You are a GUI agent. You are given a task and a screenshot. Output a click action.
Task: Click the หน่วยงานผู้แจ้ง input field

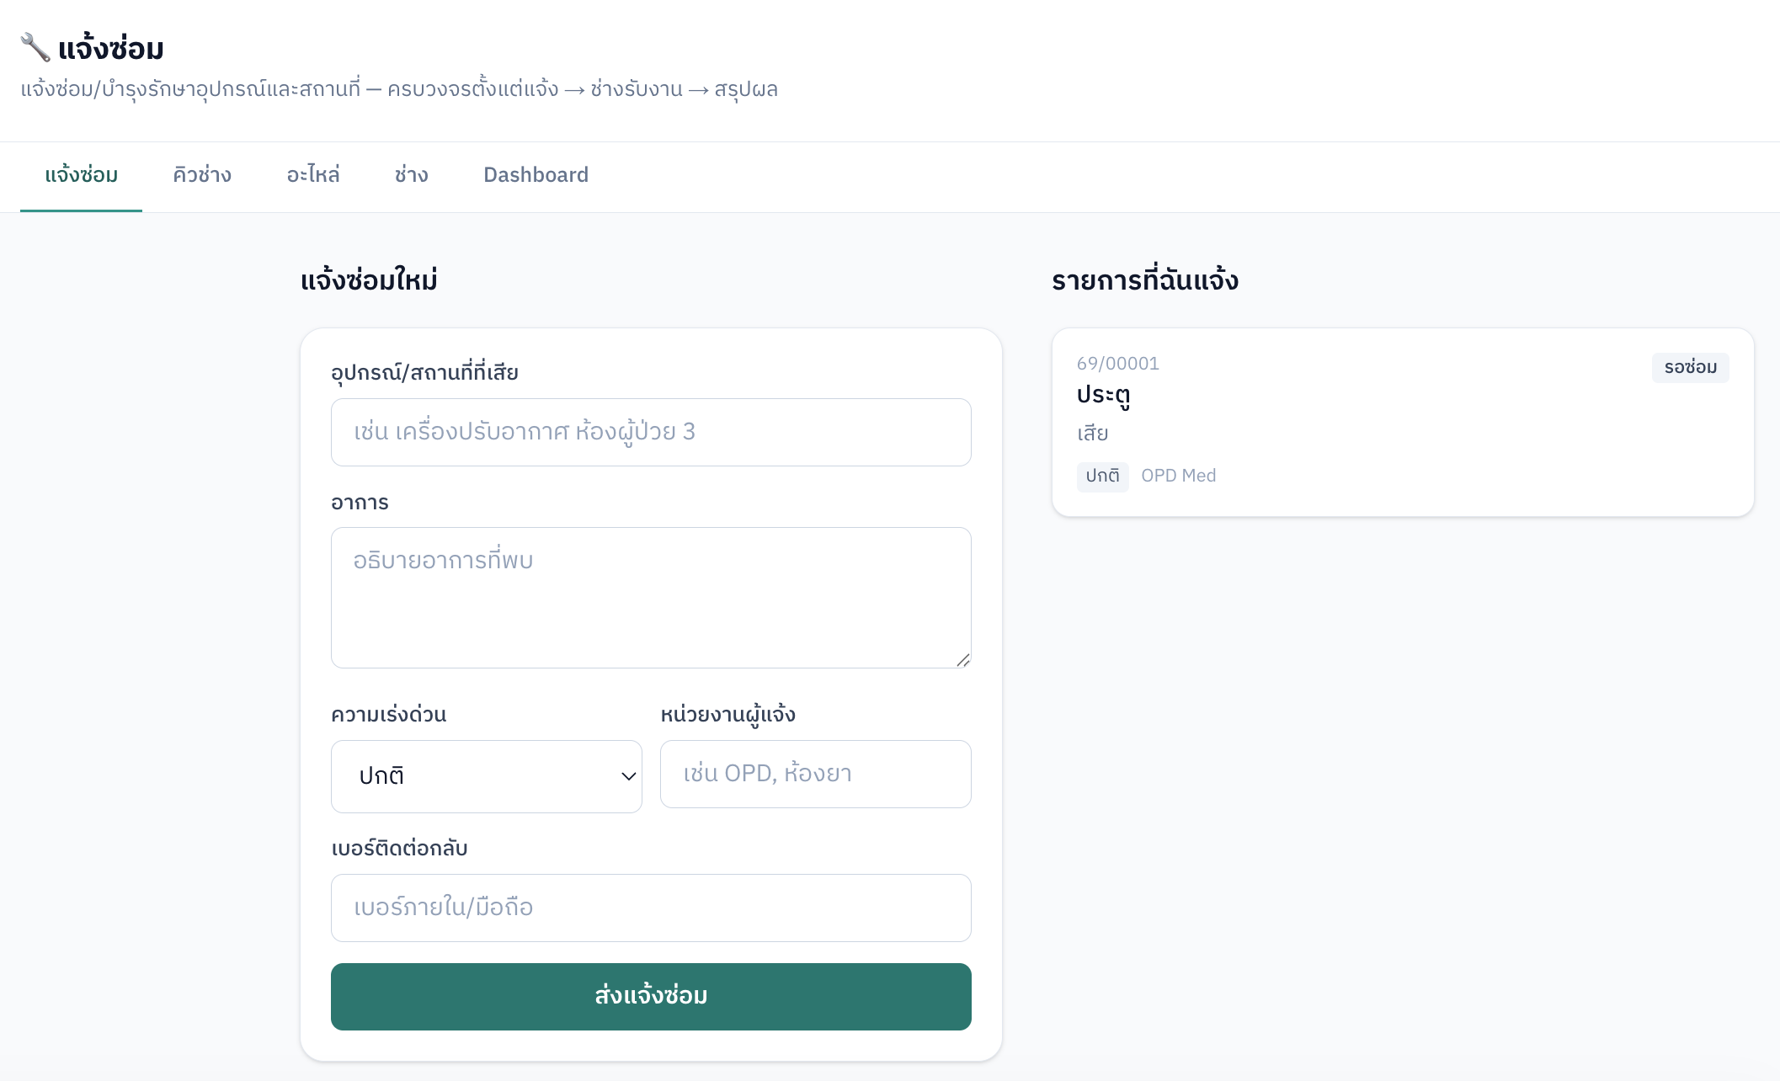point(816,774)
